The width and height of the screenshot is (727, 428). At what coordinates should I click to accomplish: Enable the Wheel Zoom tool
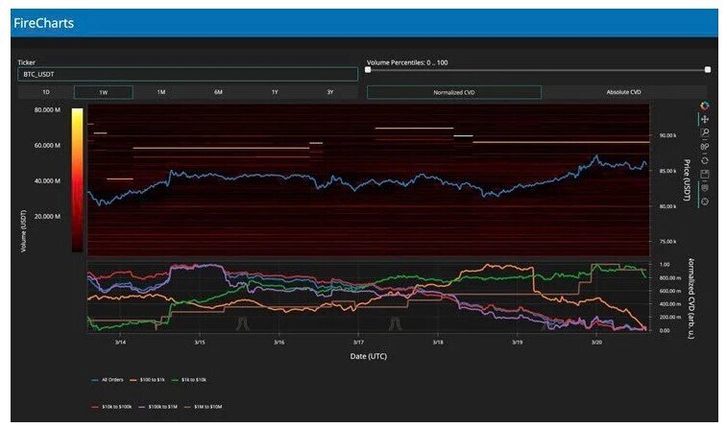click(705, 147)
